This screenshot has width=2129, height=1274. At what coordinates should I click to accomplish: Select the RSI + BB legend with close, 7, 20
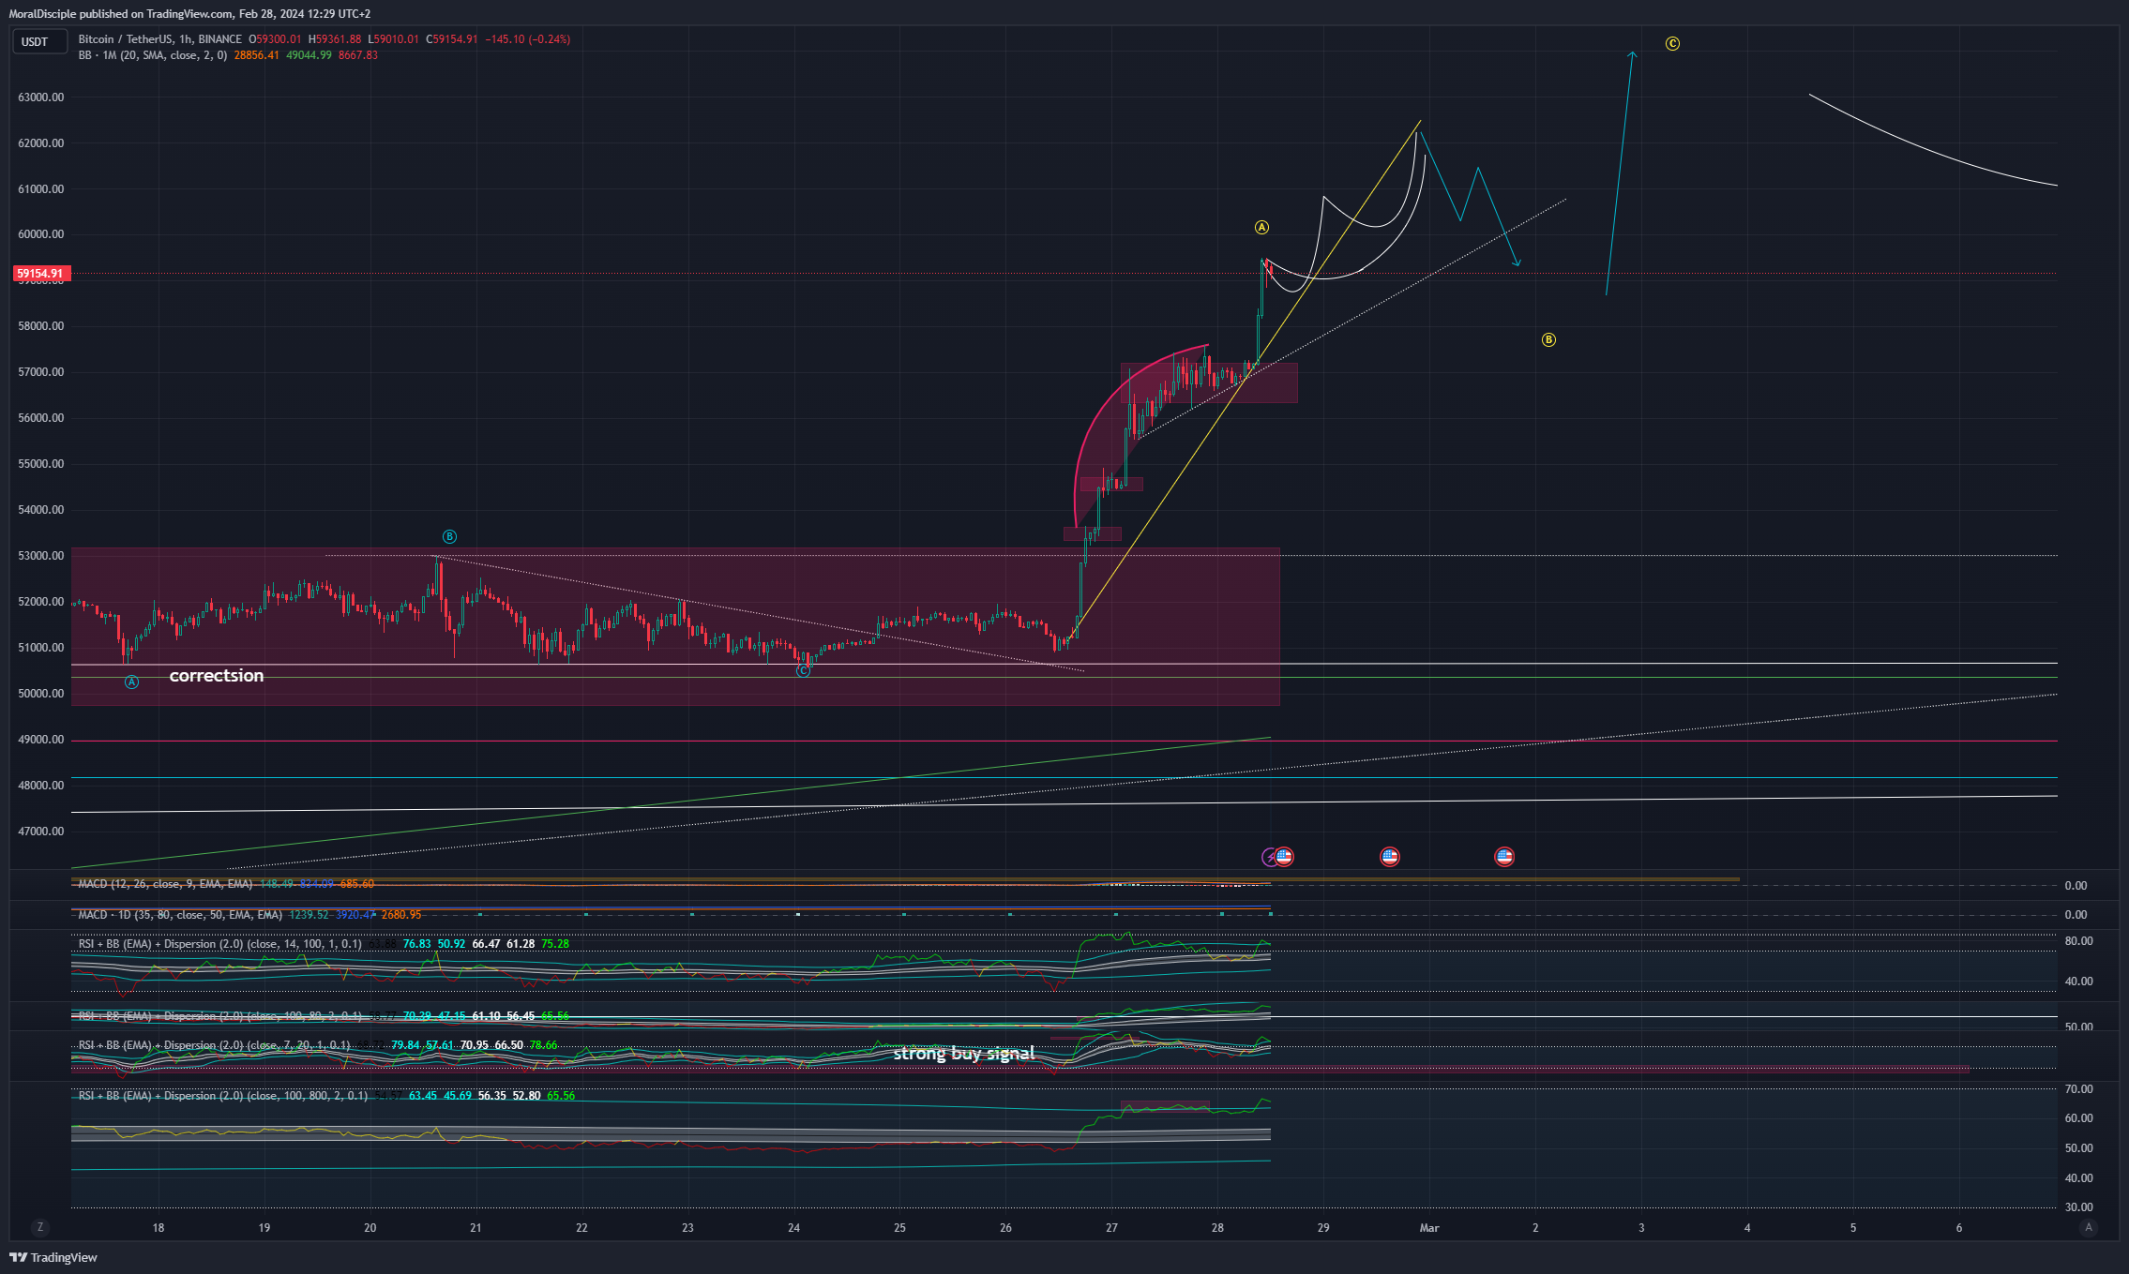[x=214, y=1045]
